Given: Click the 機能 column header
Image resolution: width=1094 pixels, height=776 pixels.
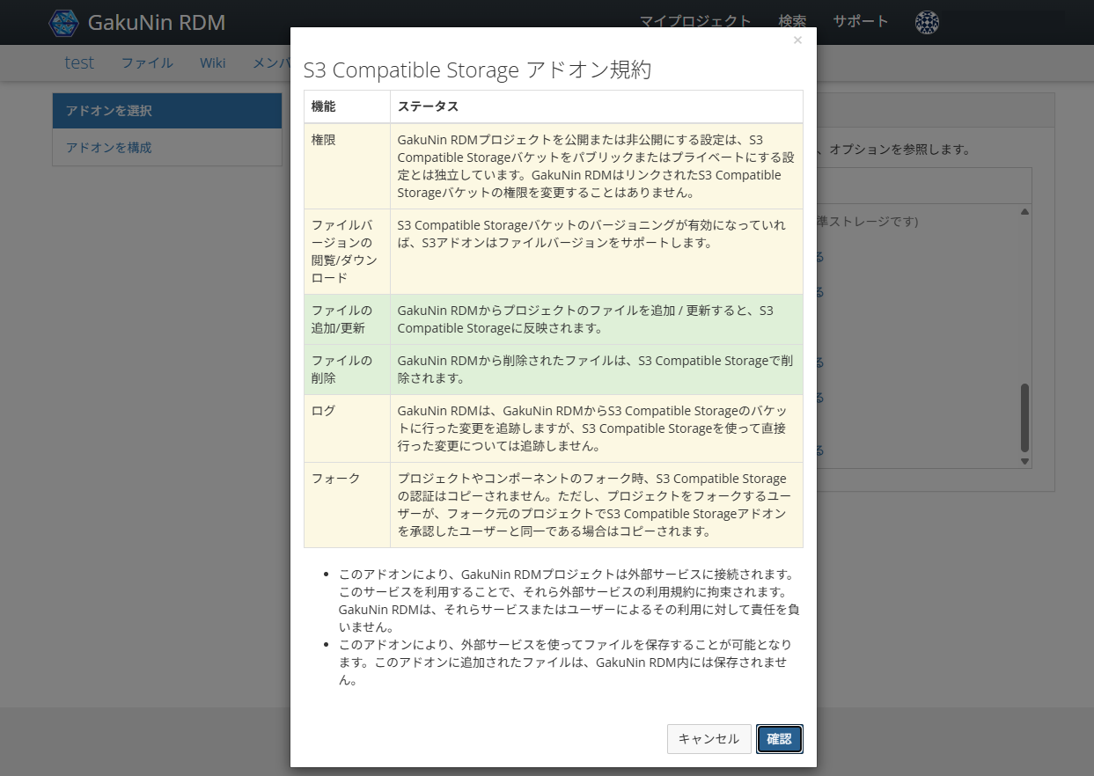Looking at the screenshot, I should (324, 106).
